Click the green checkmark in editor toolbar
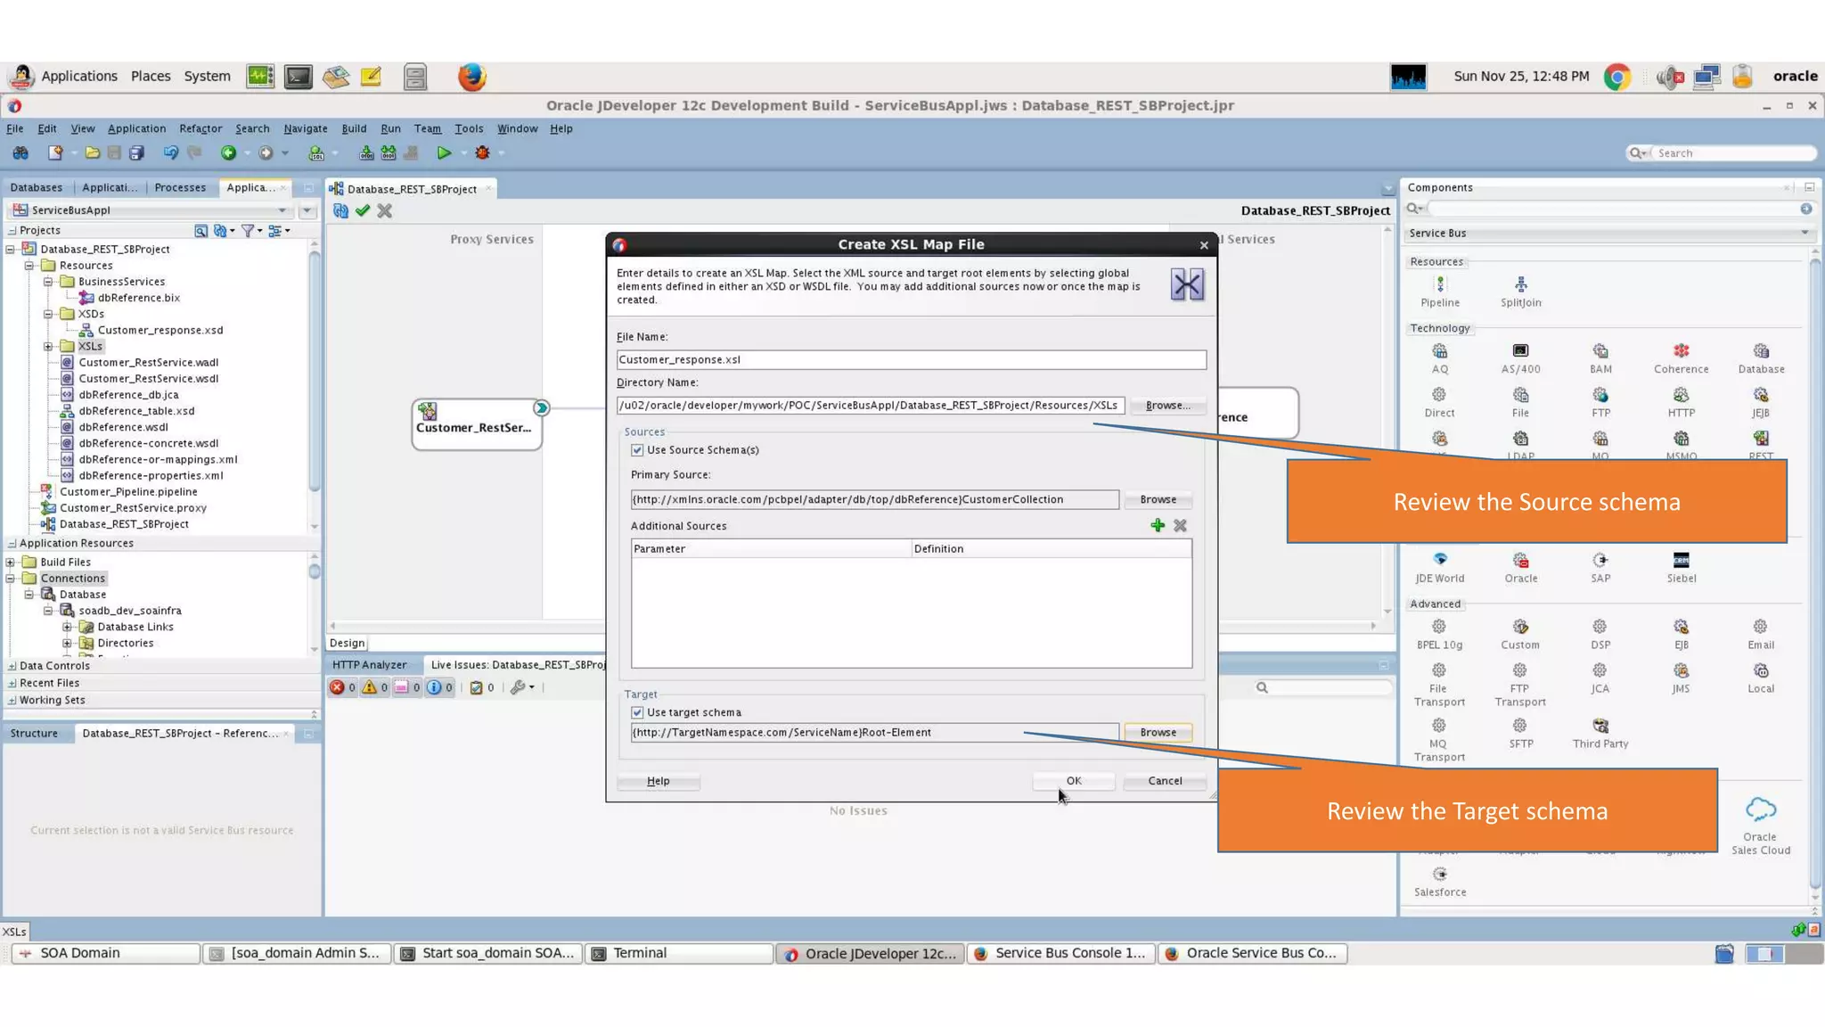Image resolution: width=1825 pixels, height=1027 pixels. click(x=362, y=211)
